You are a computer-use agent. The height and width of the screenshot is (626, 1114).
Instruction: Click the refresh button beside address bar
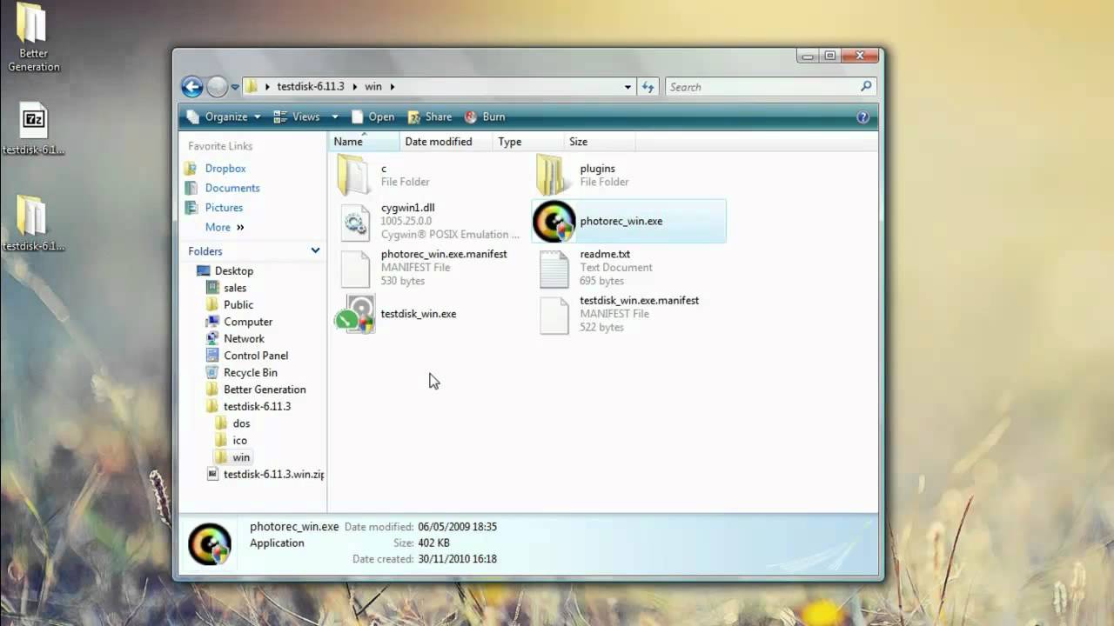tap(648, 86)
